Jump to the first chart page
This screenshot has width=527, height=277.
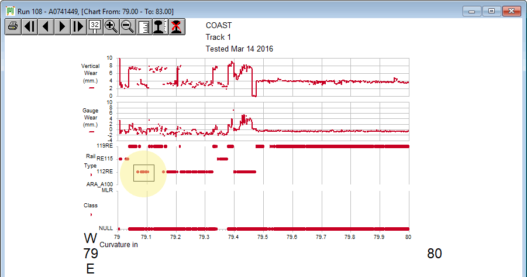pyautogui.click(x=29, y=26)
